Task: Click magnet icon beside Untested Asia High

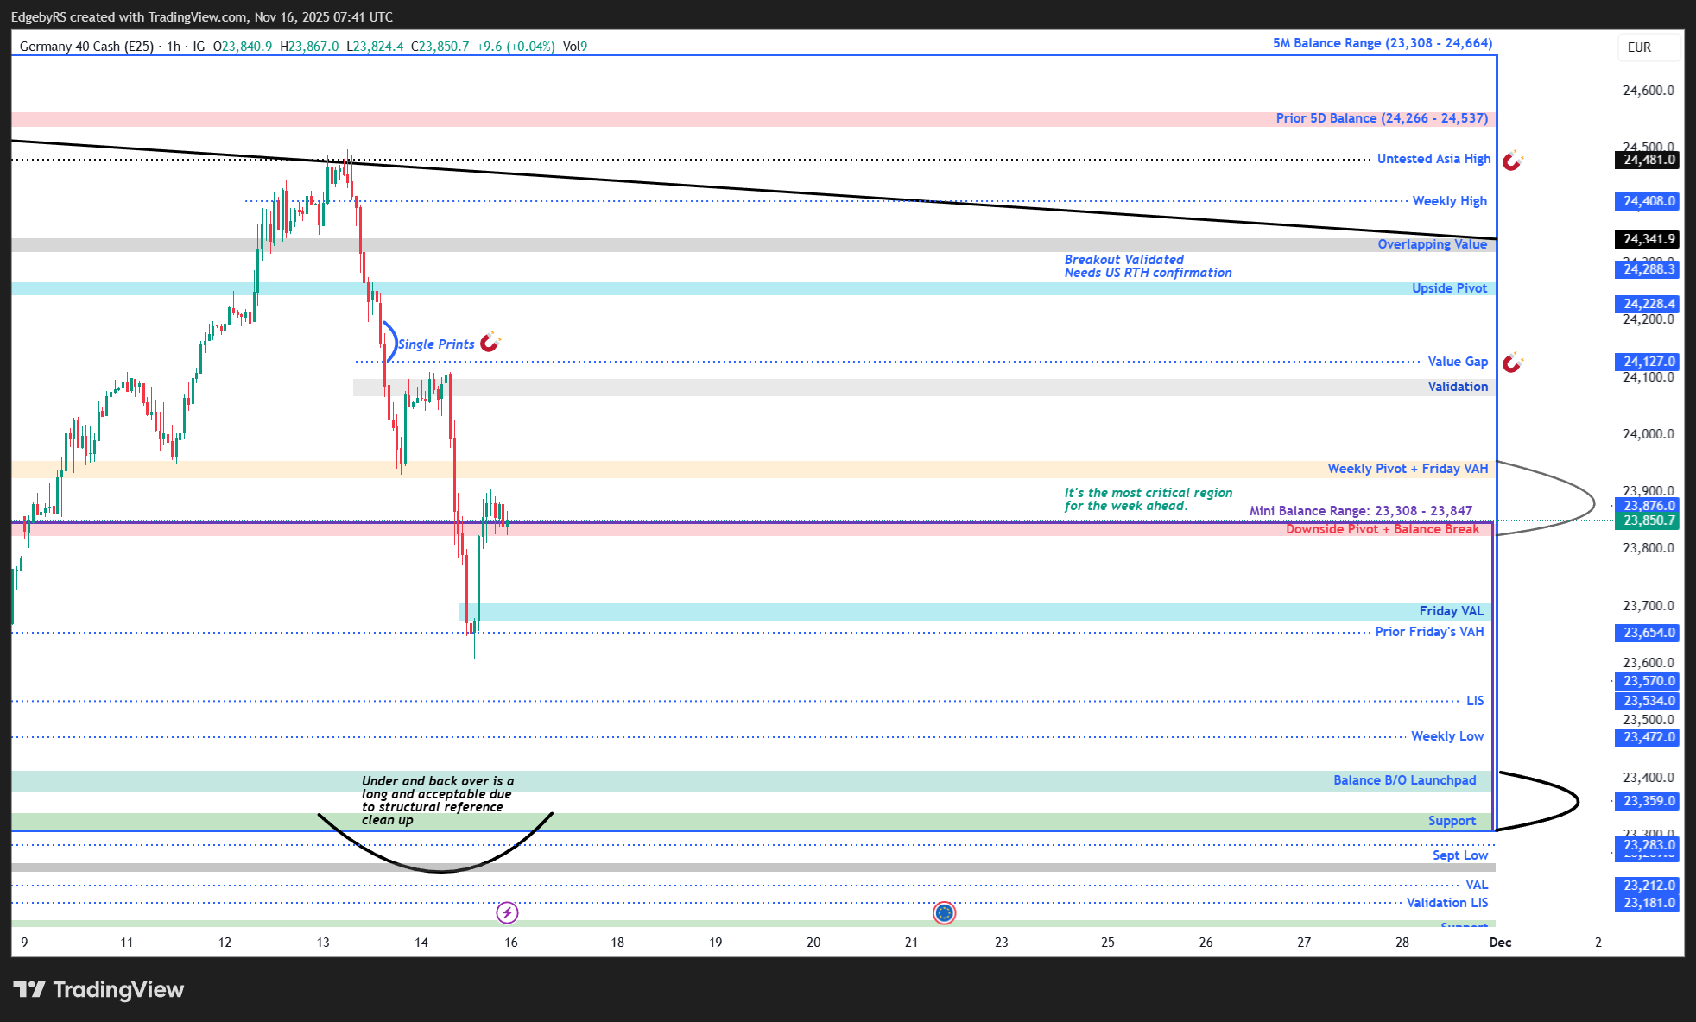Action: [1512, 161]
